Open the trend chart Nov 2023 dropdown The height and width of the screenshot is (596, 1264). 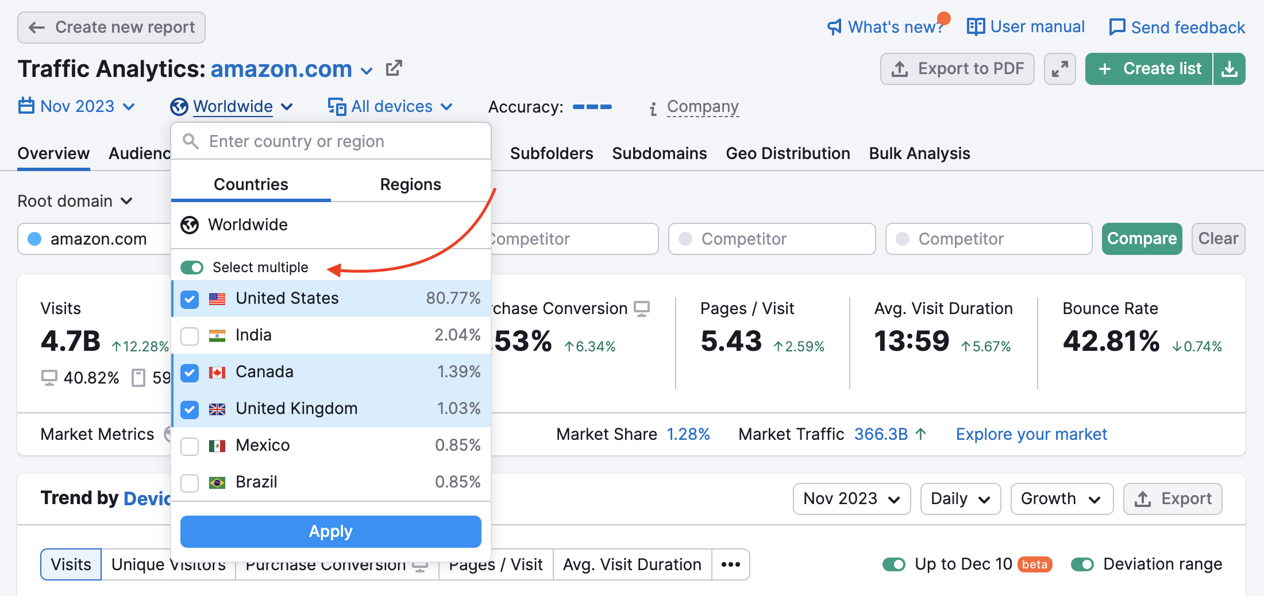point(851,499)
